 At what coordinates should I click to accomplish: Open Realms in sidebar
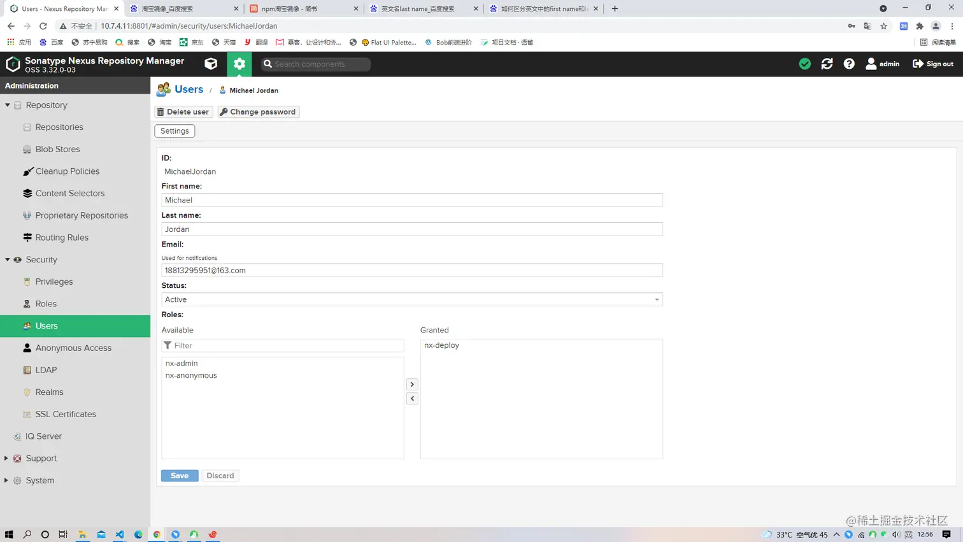coord(49,392)
